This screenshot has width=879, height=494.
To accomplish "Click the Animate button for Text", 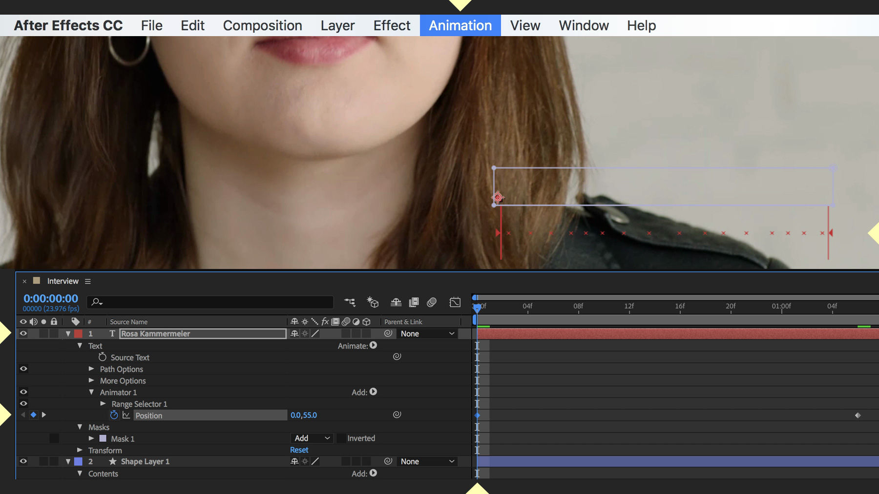I will pyautogui.click(x=373, y=346).
